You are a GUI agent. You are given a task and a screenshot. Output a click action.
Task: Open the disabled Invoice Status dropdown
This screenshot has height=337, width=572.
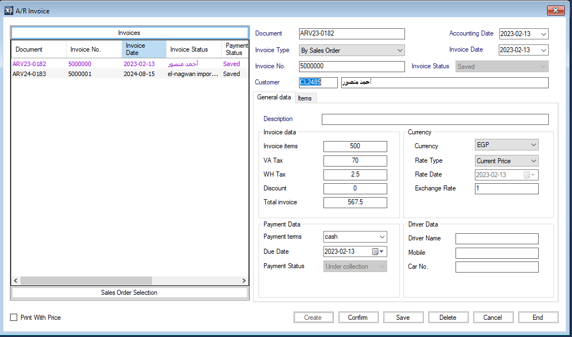[502, 67]
